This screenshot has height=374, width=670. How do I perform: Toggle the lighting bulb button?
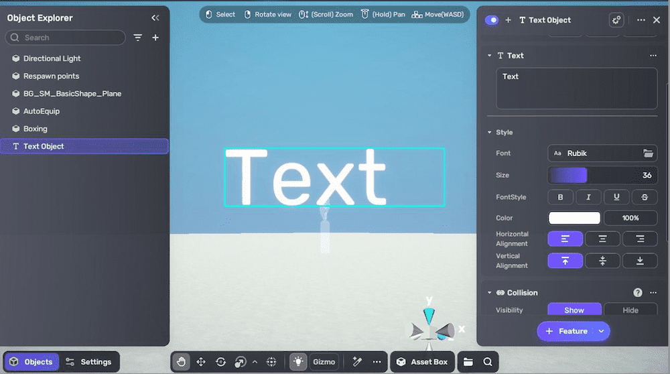click(x=297, y=362)
